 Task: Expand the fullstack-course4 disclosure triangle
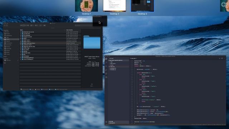click(21, 37)
